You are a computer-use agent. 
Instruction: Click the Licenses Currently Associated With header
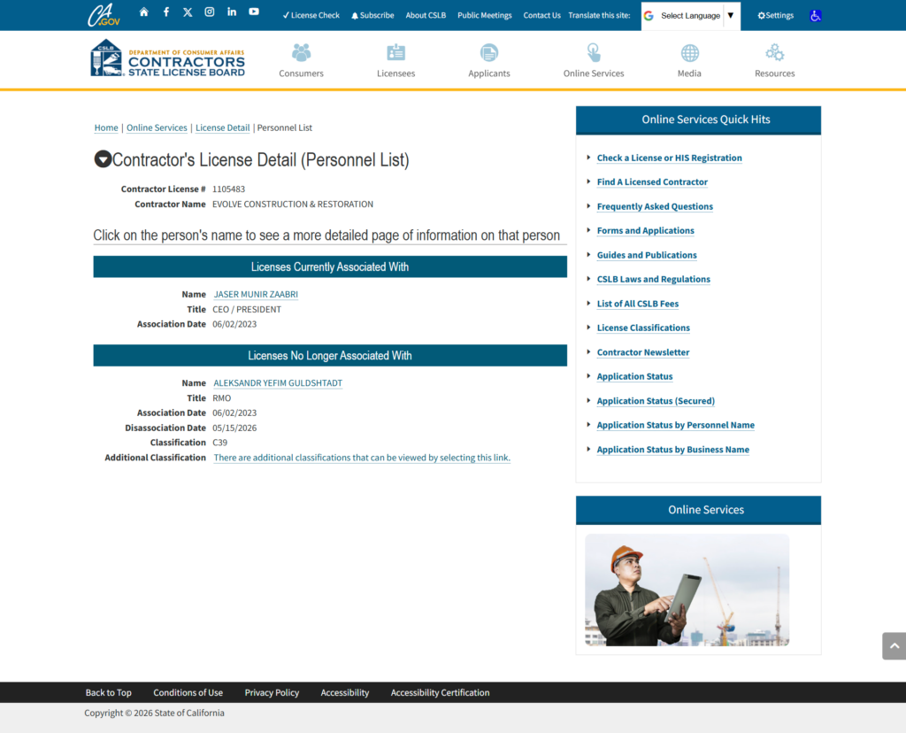pyautogui.click(x=330, y=266)
